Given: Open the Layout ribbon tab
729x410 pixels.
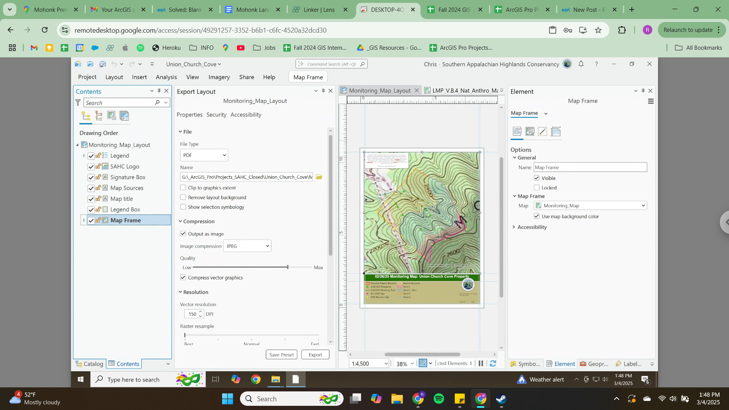Looking at the screenshot, I should tap(114, 77).
